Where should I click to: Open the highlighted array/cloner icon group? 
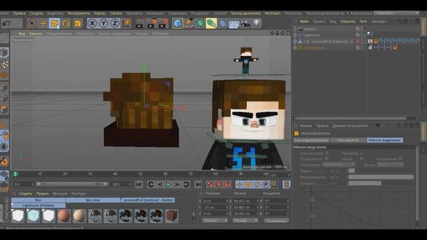coord(211,23)
